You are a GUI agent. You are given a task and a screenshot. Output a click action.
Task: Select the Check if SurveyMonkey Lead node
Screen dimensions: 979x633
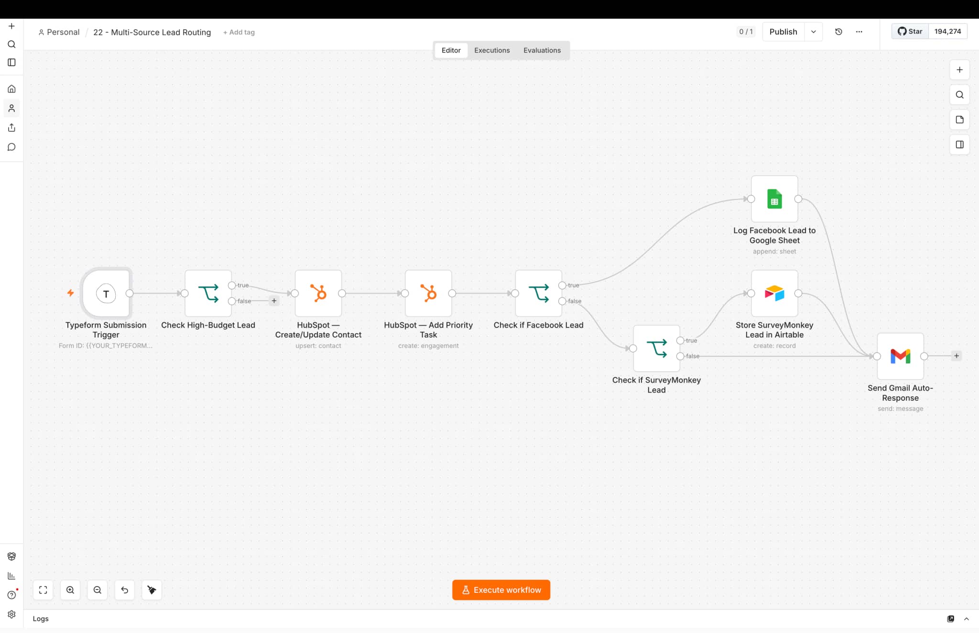(x=656, y=349)
